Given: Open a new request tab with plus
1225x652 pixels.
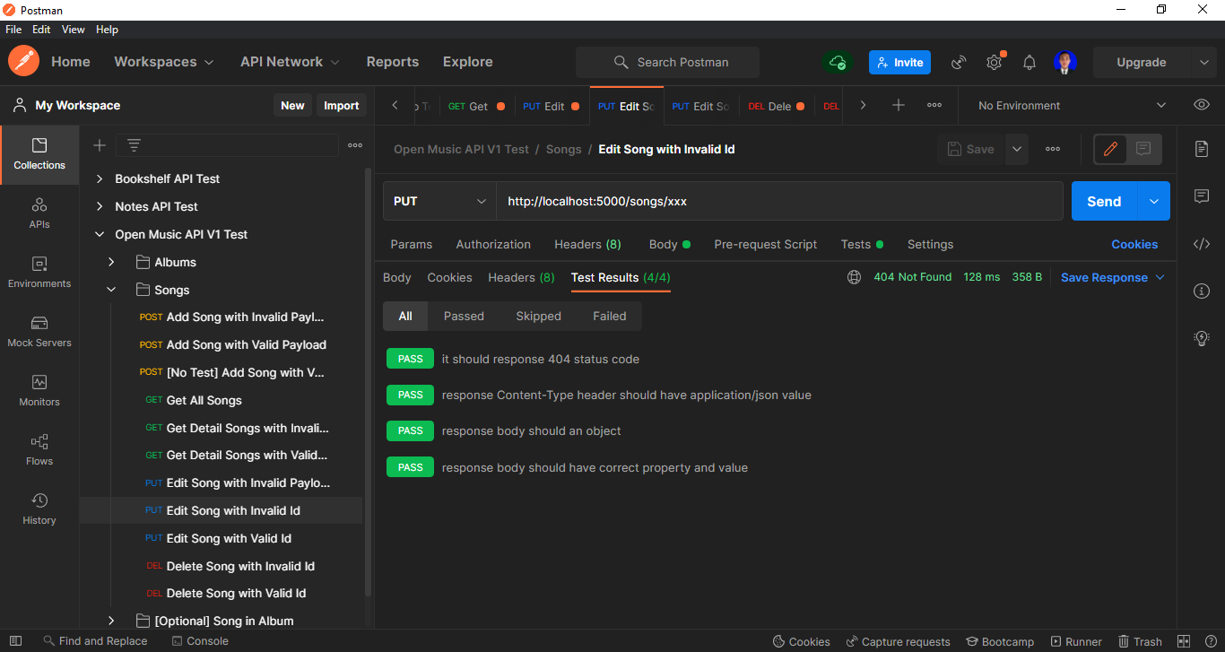Looking at the screenshot, I should [x=899, y=105].
